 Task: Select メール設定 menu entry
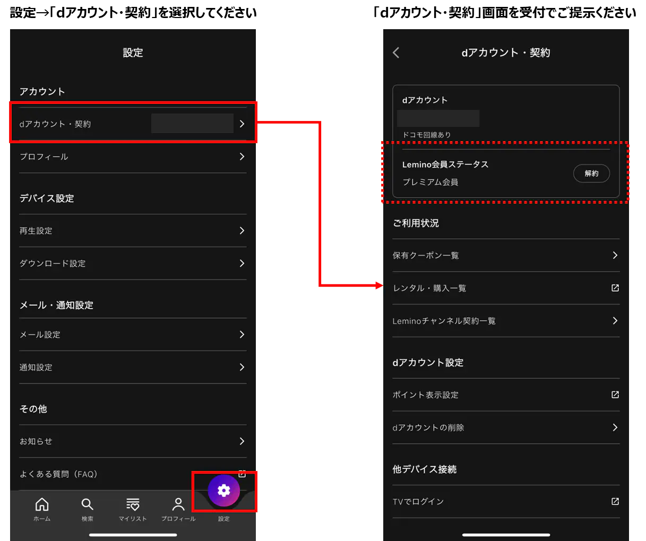(x=133, y=335)
